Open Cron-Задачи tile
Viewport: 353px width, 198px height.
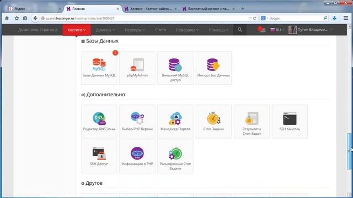pos(213,122)
